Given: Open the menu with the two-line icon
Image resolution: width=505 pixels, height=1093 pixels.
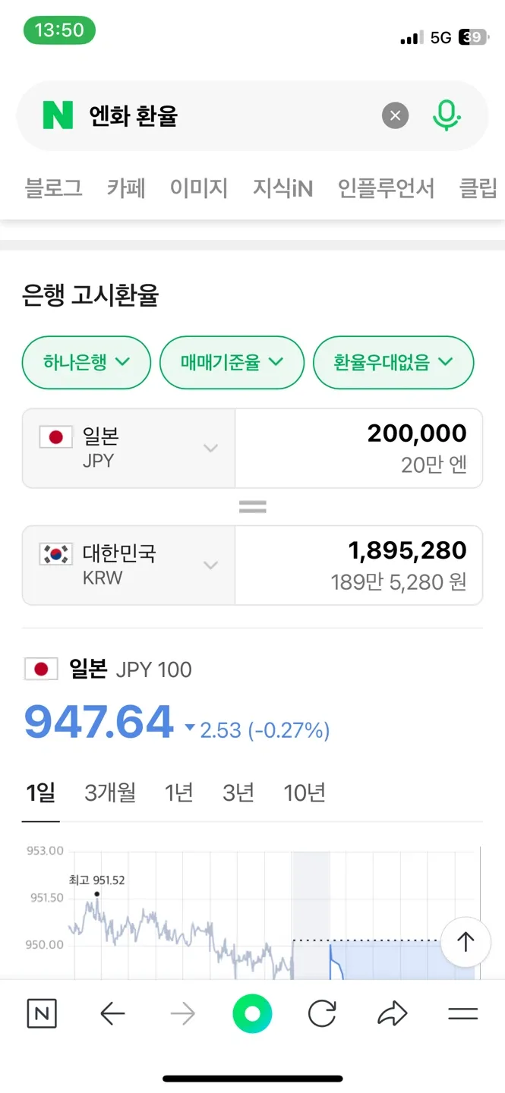Looking at the screenshot, I should (462, 1014).
